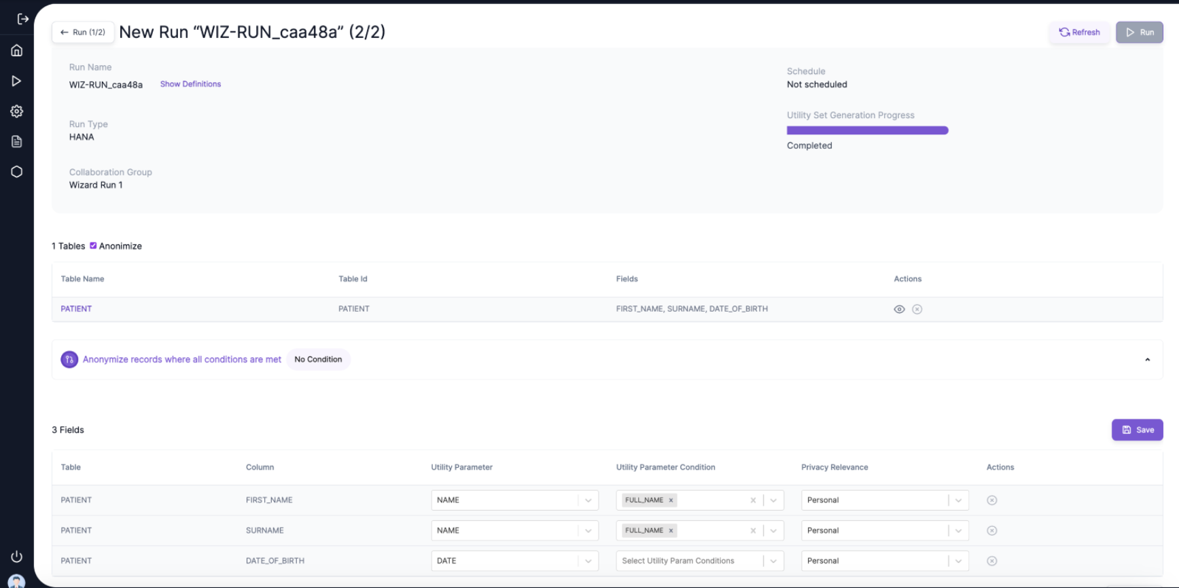Click the power icon in sidebar
The image size is (1179, 588).
coord(17,557)
